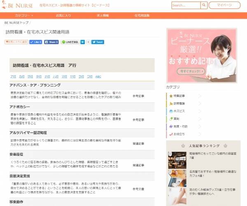This screenshot has width=247, height=206.
Task: Click the Search text input field
Action: point(186,5)
